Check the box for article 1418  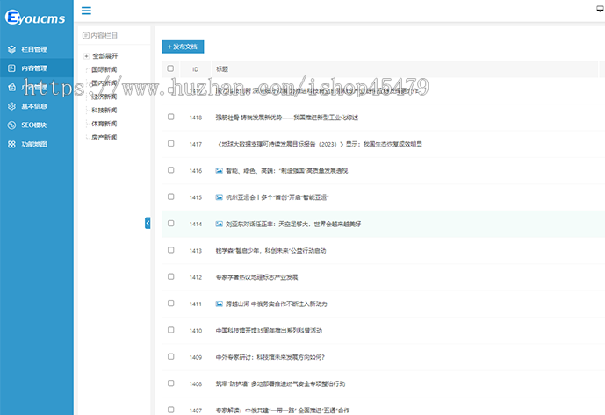click(171, 117)
